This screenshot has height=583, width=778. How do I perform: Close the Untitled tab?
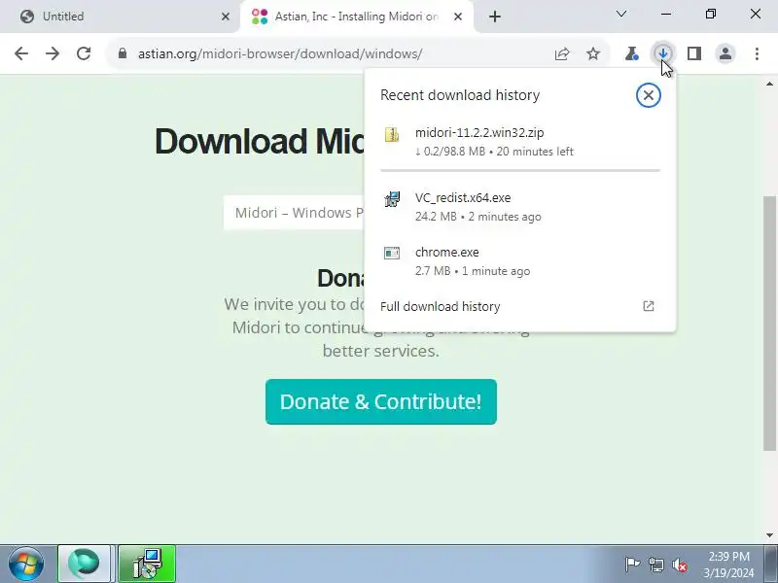pyautogui.click(x=226, y=17)
